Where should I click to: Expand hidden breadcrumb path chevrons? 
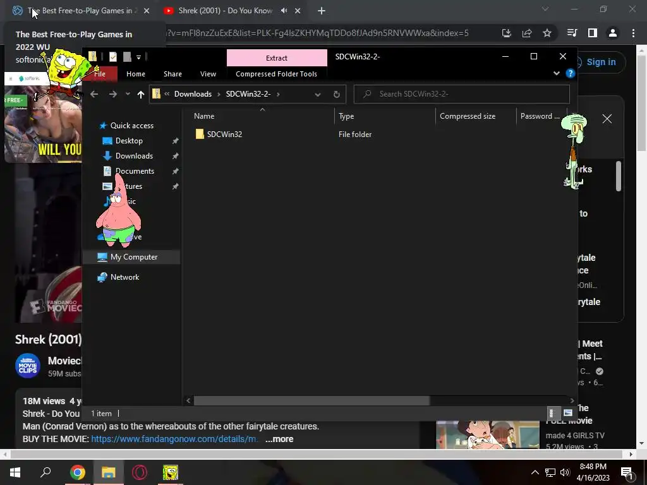point(167,93)
